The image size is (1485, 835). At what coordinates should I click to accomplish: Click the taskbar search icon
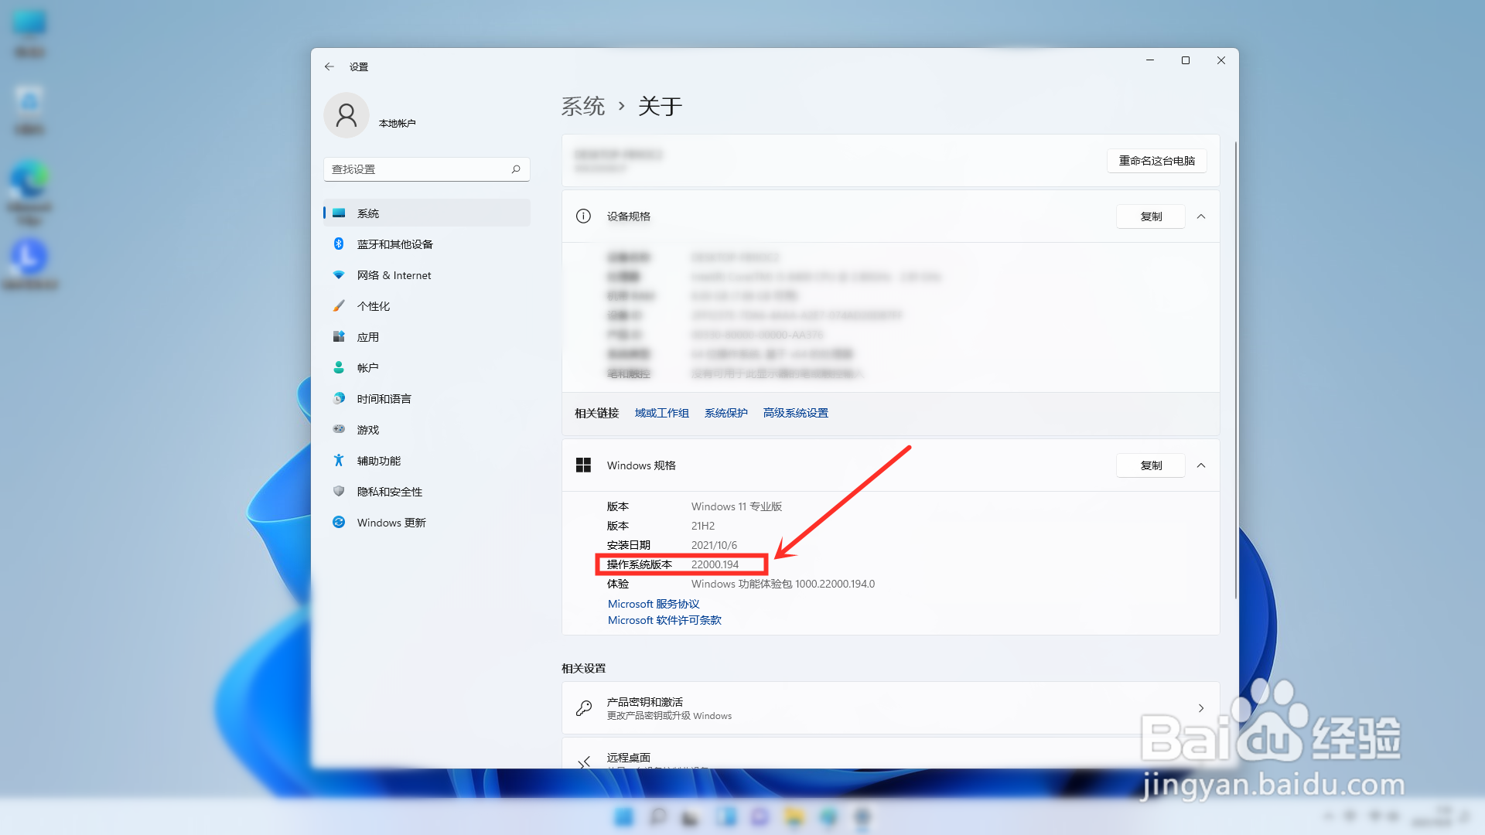[657, 817]
